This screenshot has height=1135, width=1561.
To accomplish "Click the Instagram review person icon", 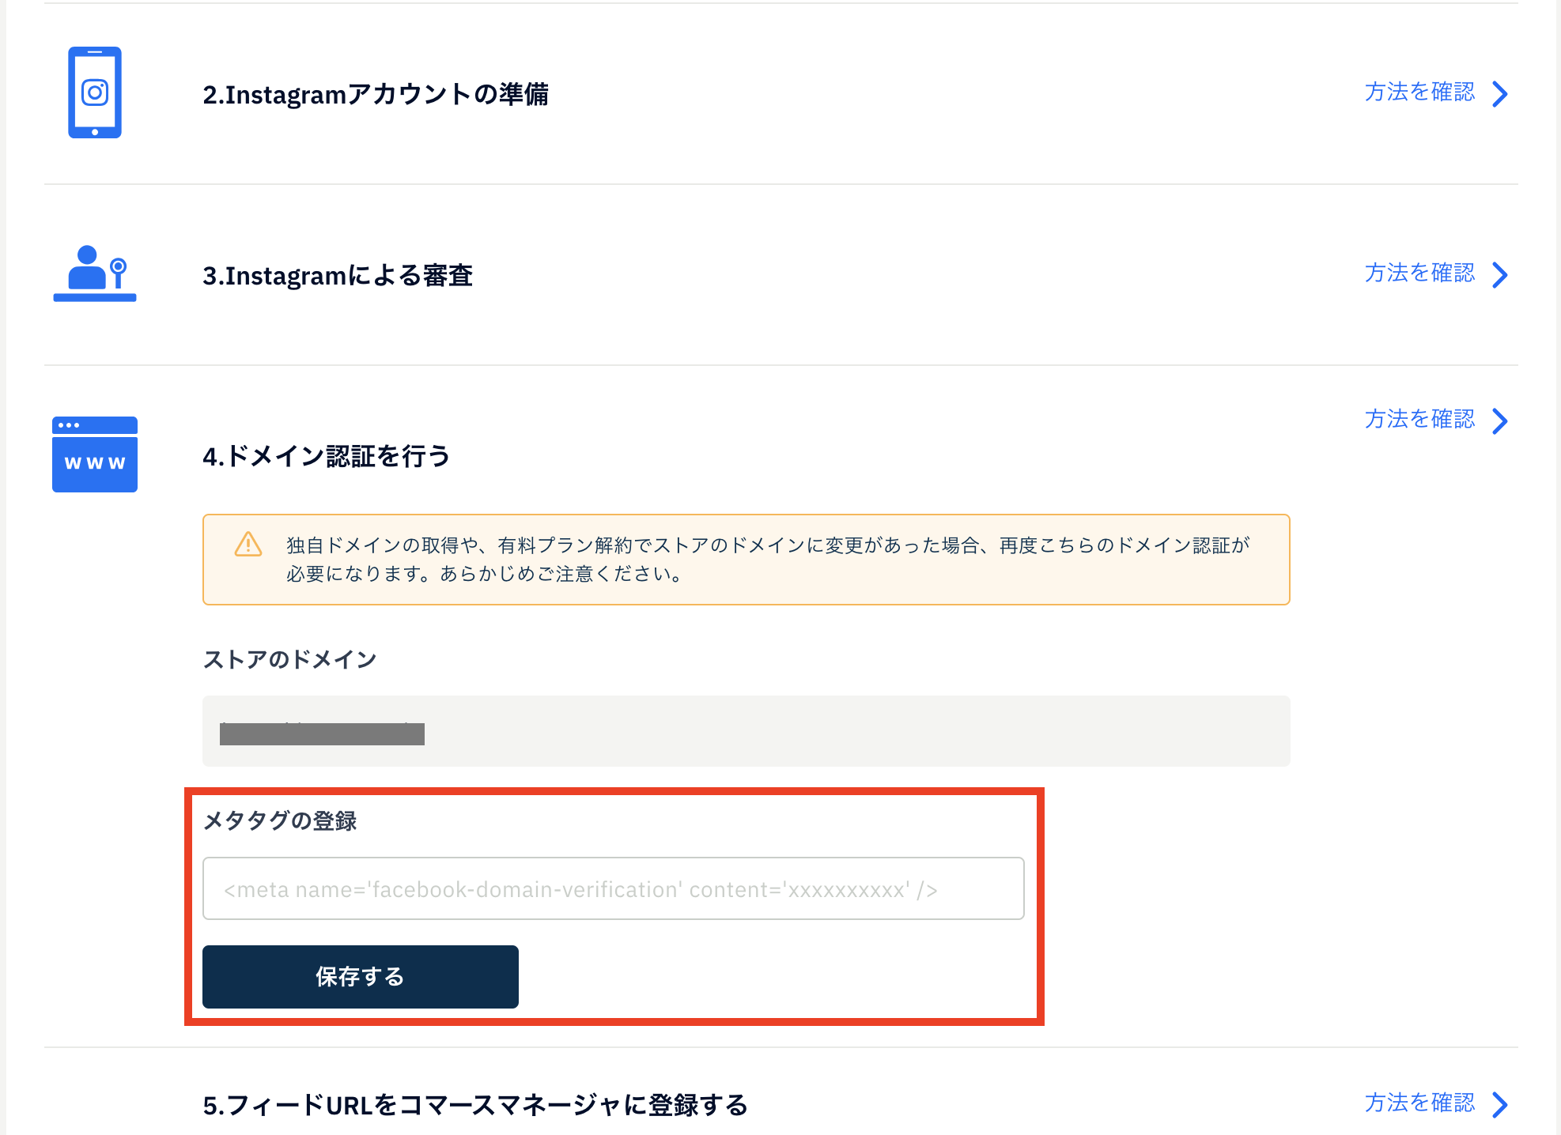I will 95,273.
